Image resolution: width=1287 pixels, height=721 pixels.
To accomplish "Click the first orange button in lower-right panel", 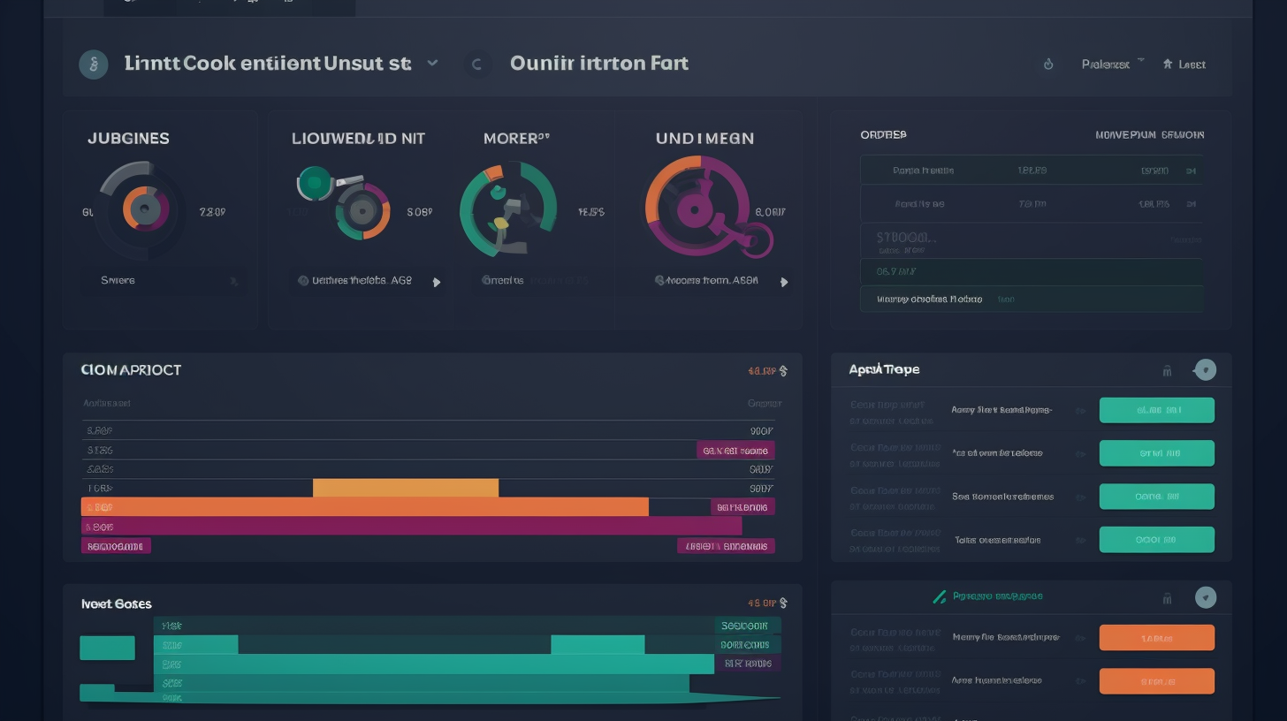I will [1156, 638].
